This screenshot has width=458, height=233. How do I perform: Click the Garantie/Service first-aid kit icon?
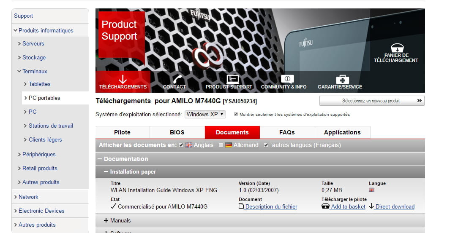[342, 79]
